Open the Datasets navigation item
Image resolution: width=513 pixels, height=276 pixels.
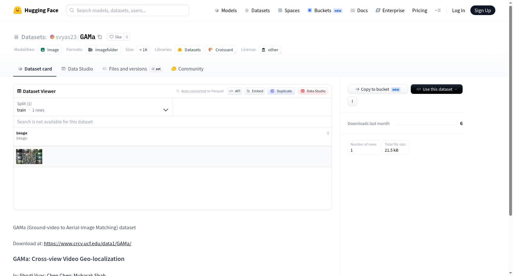257,10
